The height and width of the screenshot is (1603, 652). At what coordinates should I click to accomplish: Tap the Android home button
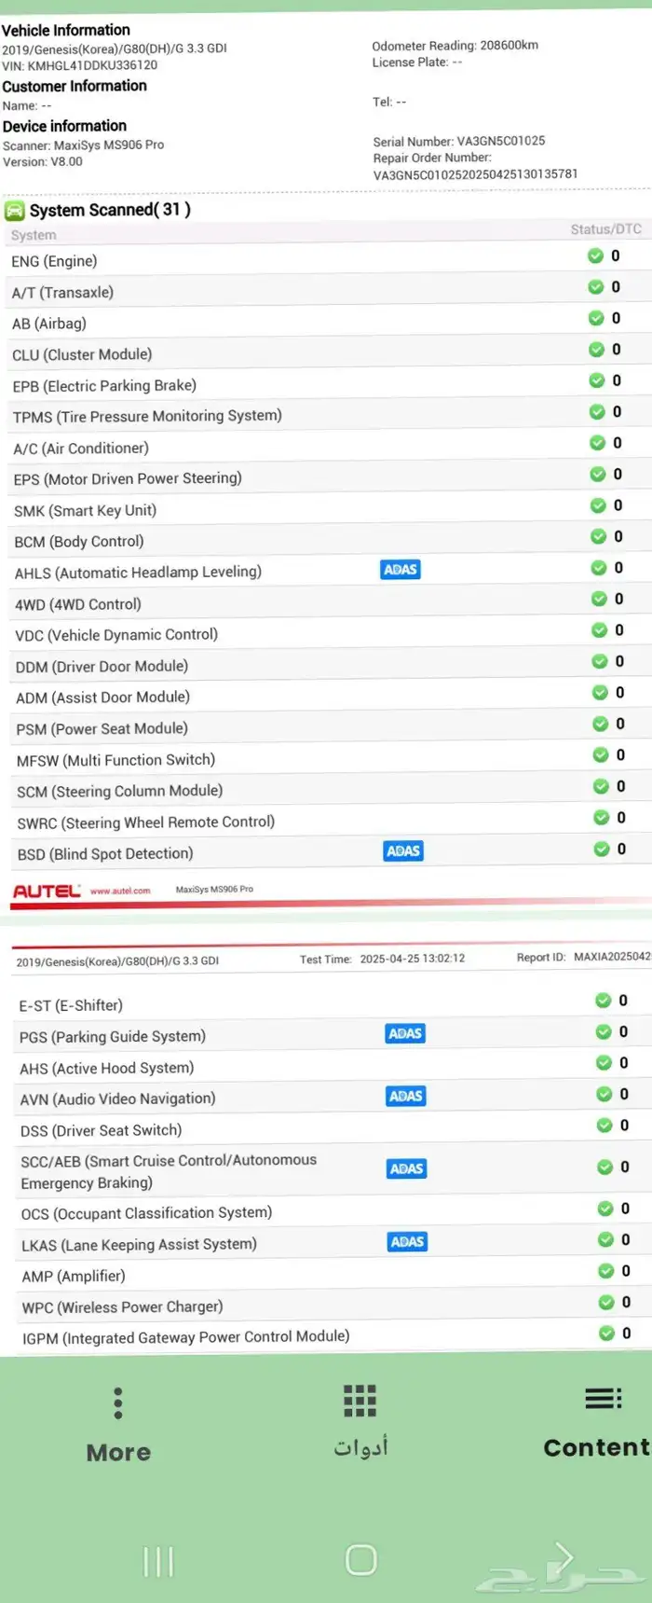coord(360,1559)
